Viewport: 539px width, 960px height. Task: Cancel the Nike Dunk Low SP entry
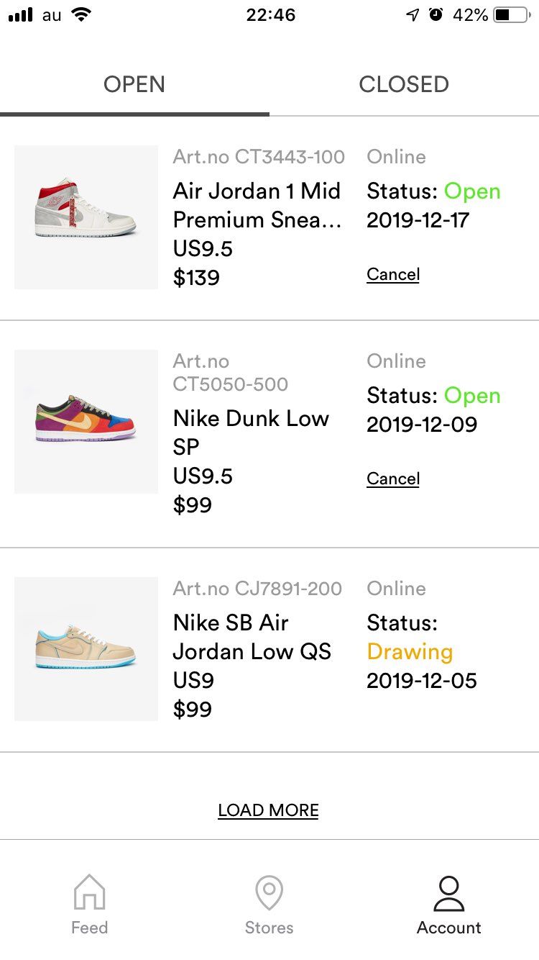[x=393, y=479]
